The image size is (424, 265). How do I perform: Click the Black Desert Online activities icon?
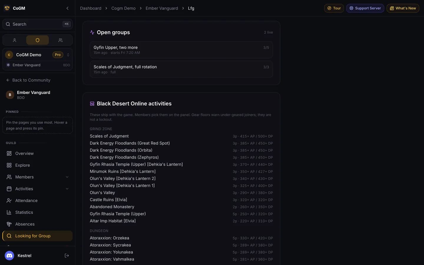click(92, 104)
